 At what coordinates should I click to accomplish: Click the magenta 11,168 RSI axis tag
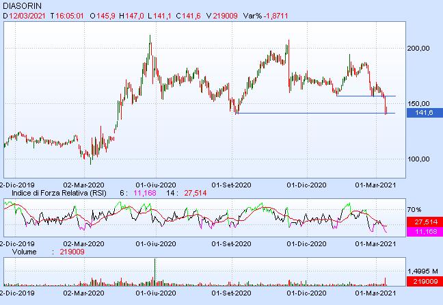(x=425, y=232)
